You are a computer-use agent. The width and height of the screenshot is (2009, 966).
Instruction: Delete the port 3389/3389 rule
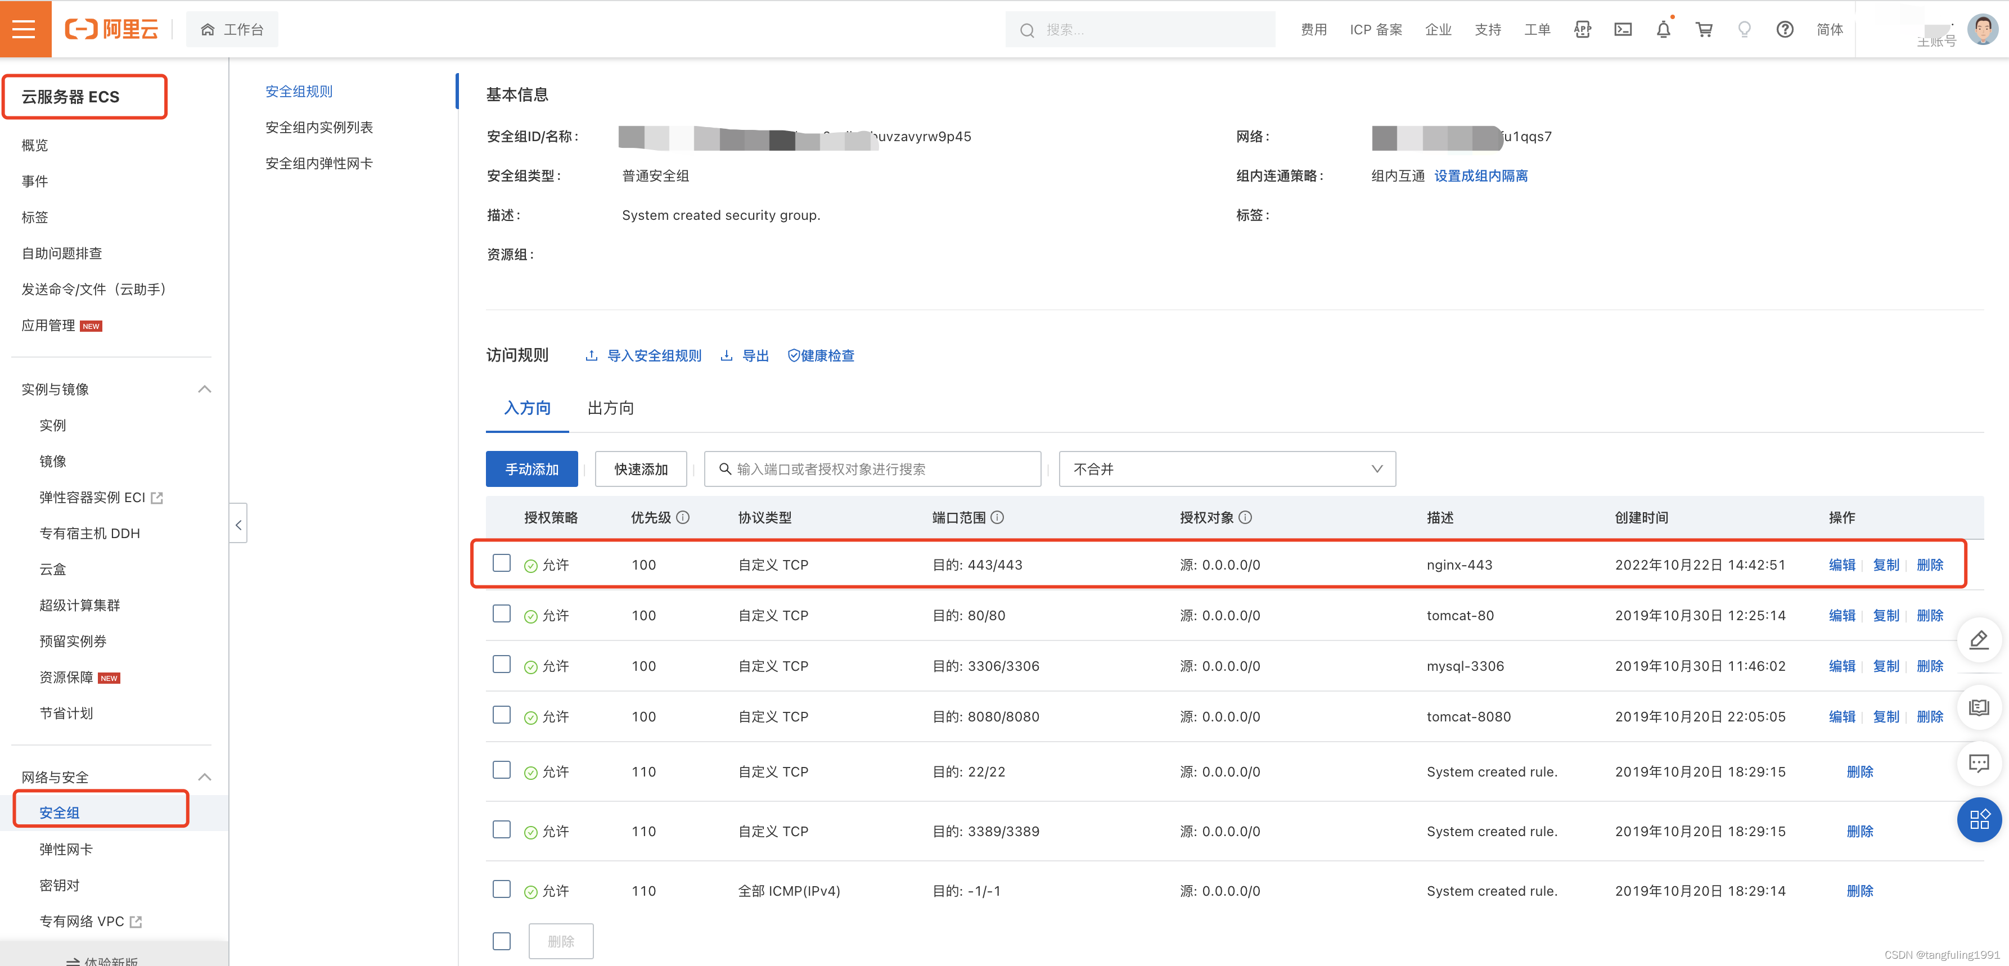click(1859, 832)
